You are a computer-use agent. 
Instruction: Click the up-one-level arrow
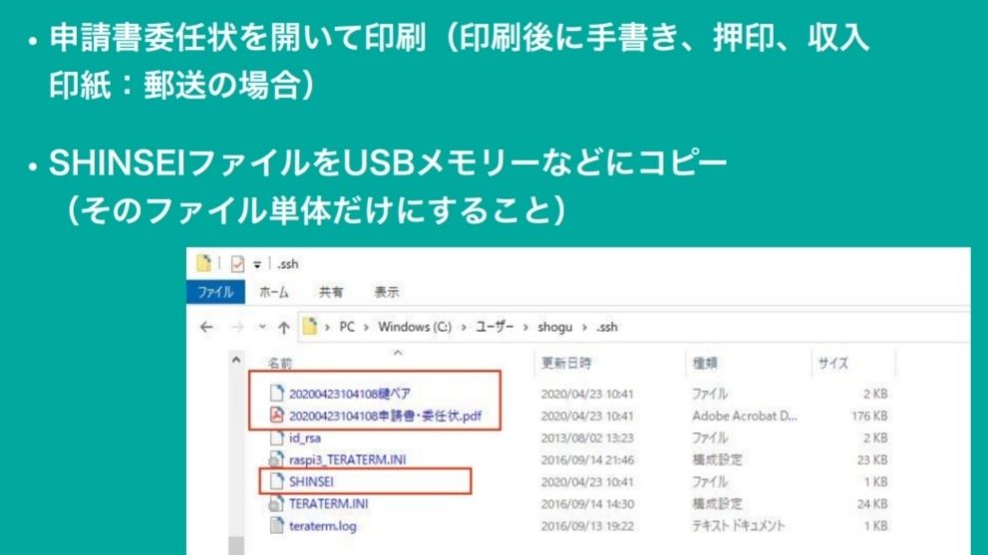coord(283,328)
